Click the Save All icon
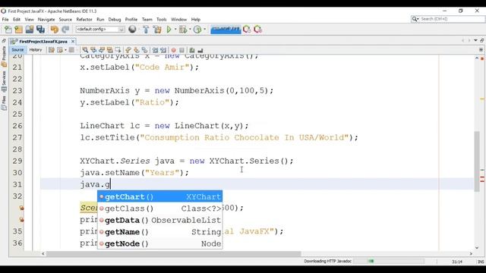 (40, 30)
